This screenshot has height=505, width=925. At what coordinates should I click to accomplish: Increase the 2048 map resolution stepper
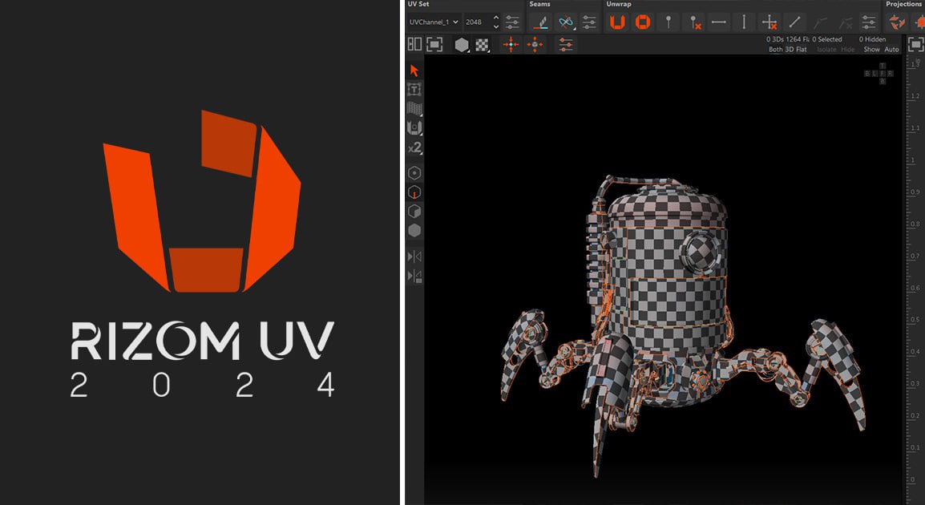coord(495,18)
